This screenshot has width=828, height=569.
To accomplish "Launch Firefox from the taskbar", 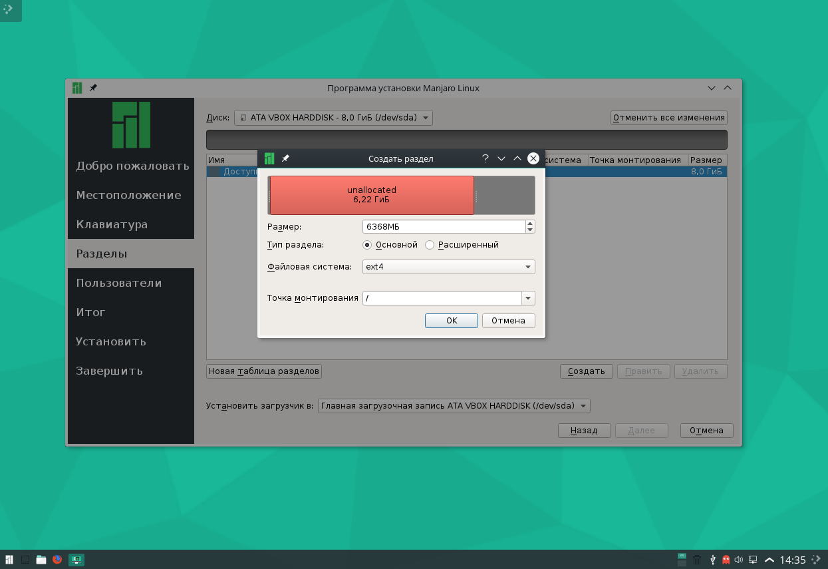I will [x=57, y=559].
